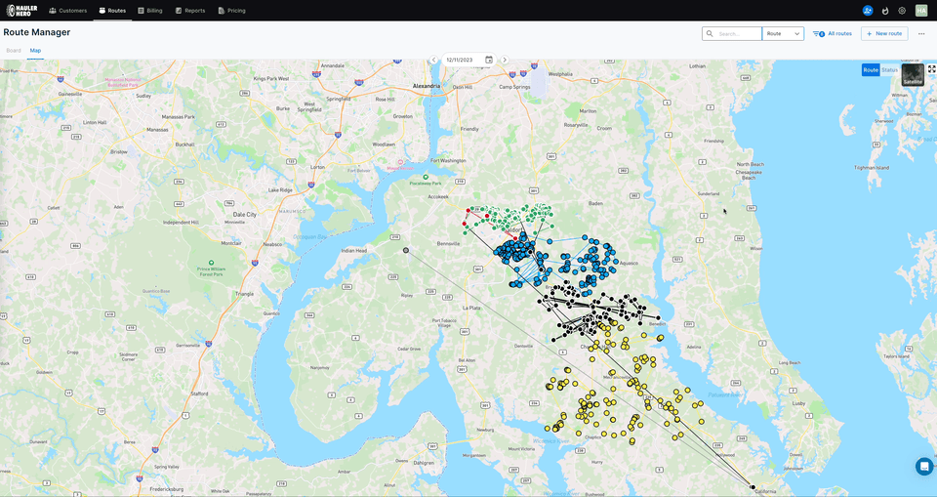Click the Indian Head map label
This screenshot has height=497, width=937.
[x=353, y=251]
